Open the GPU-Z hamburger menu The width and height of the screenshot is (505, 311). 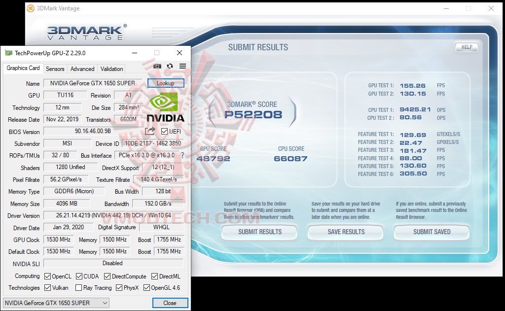[182, 66]
